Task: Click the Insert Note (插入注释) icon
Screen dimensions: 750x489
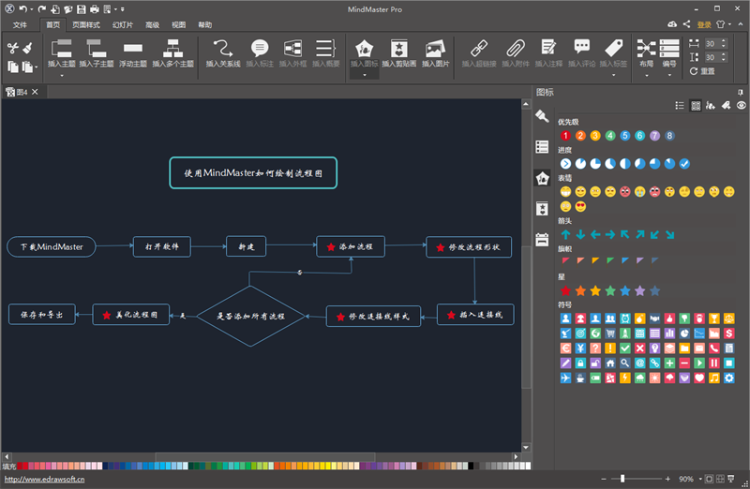Action: (548, 48)
